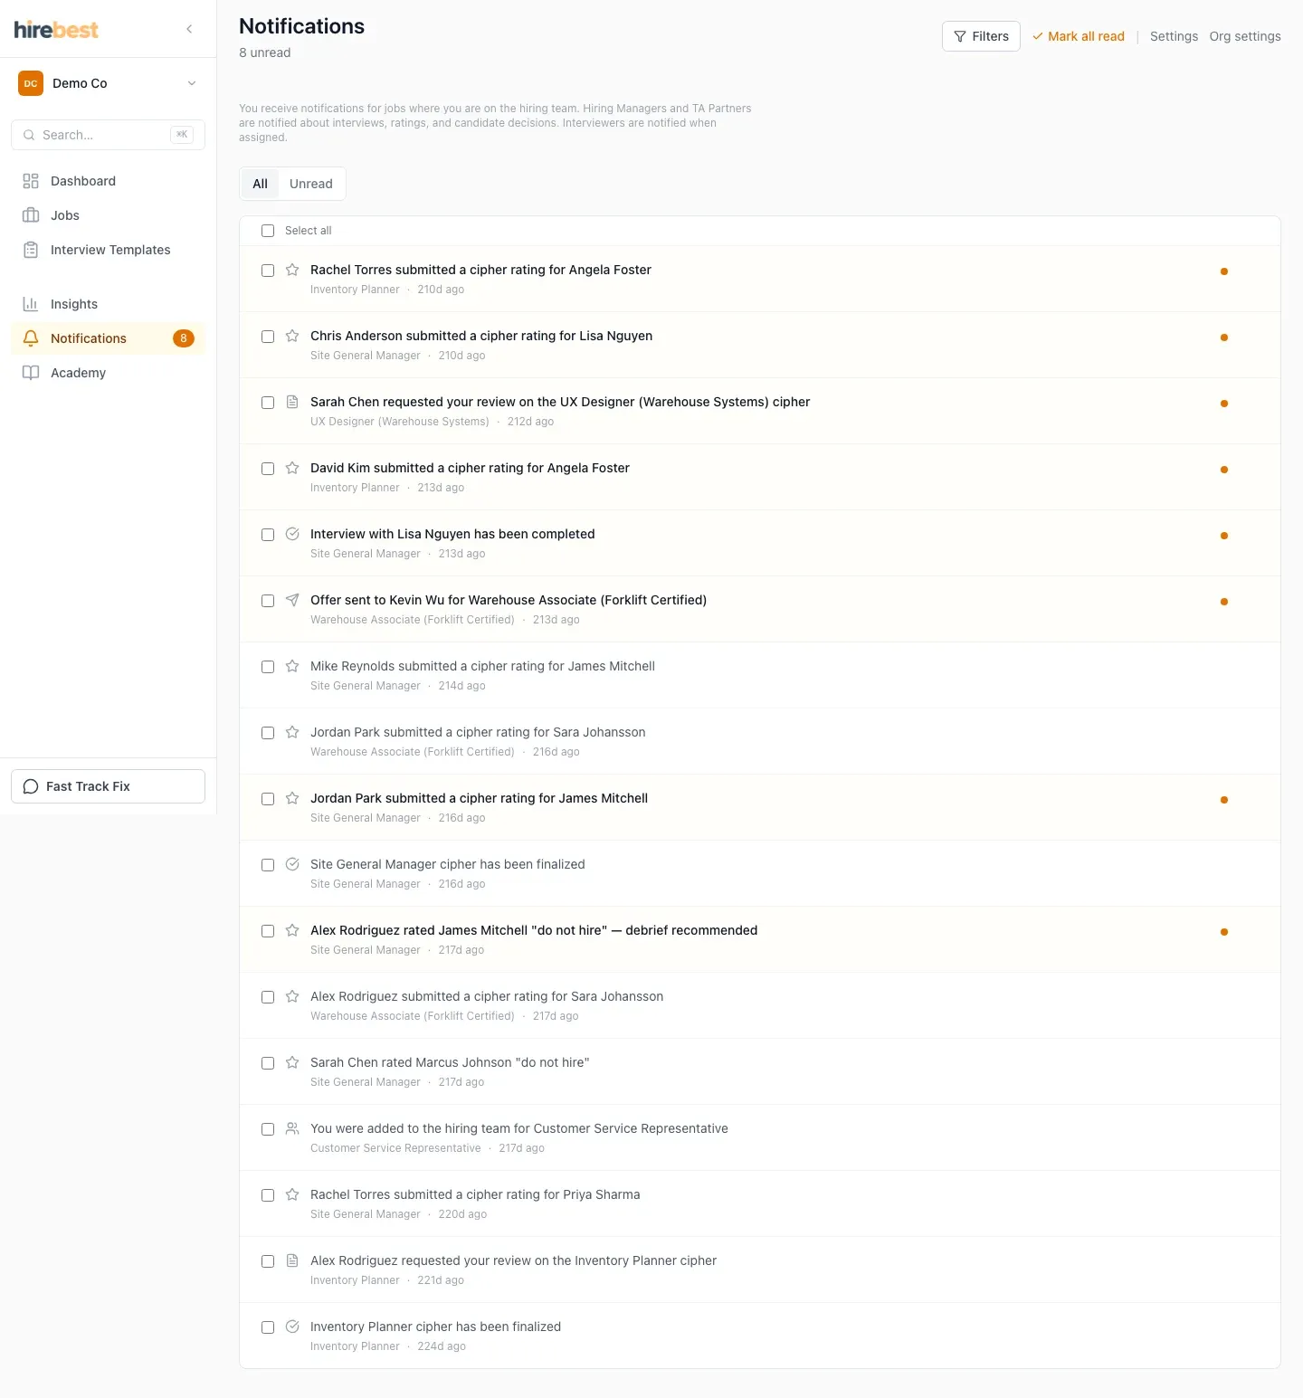Viewport: 1303px width, 1398px height.
Task: Open Rachel Torres rating for Priya Sharma
Action: click(x=760, y=1203)
